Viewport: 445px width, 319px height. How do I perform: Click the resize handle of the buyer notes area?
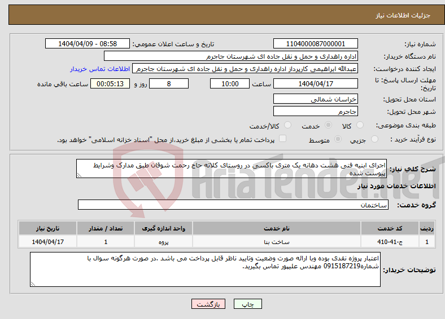[33, 284]
